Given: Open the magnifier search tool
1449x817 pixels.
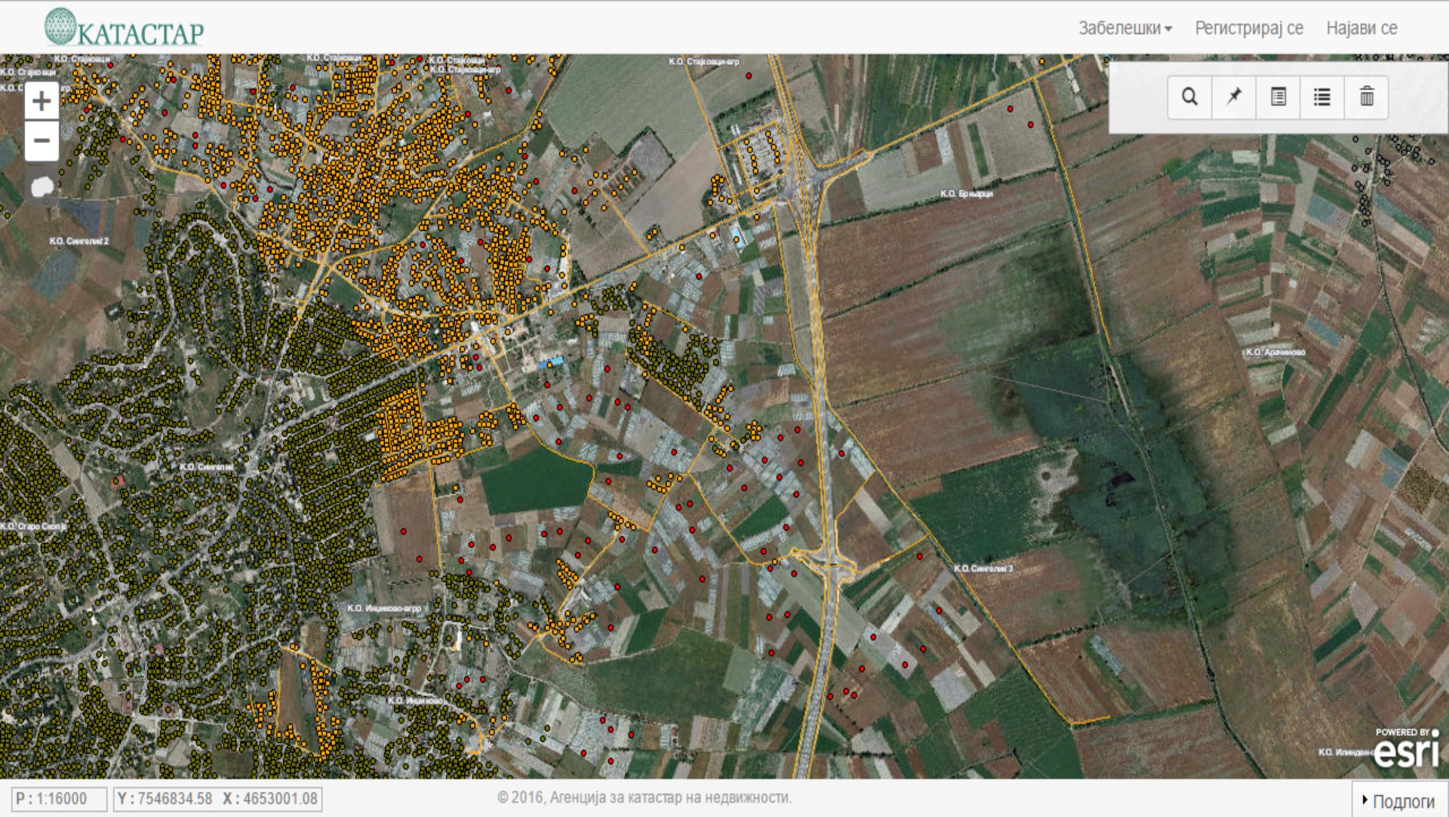Looking at the screenshot, I should (1189, 97).
